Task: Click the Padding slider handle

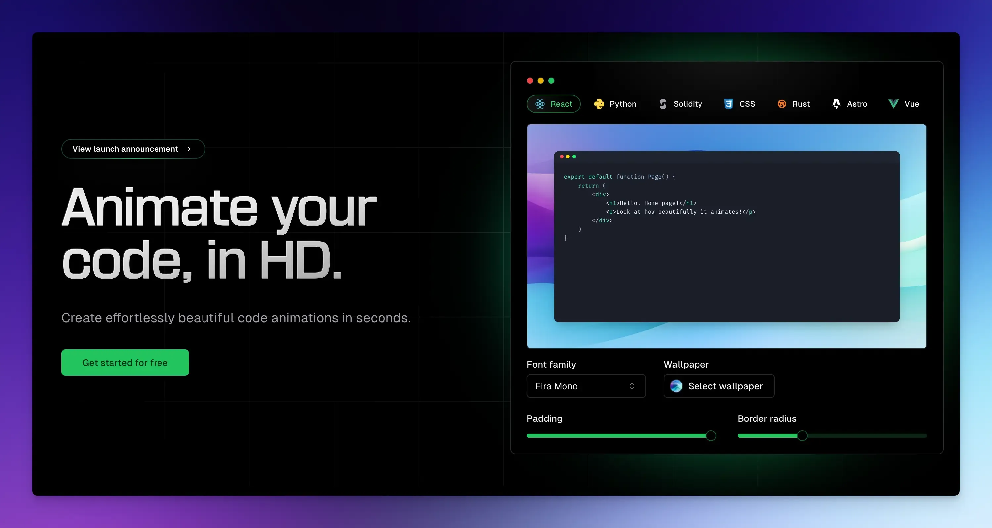Action: coord(711,436)
